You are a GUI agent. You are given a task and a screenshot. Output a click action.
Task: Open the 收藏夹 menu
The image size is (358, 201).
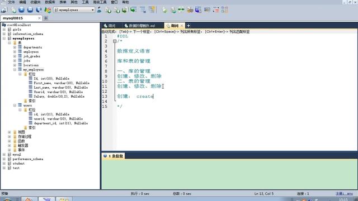(35, 2)
